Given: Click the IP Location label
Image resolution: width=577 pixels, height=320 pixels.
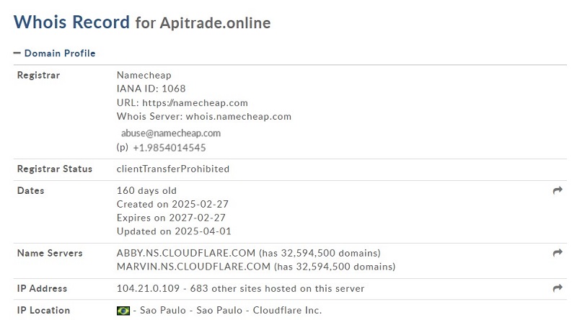Looking at the screenshot, I should 44,311.
